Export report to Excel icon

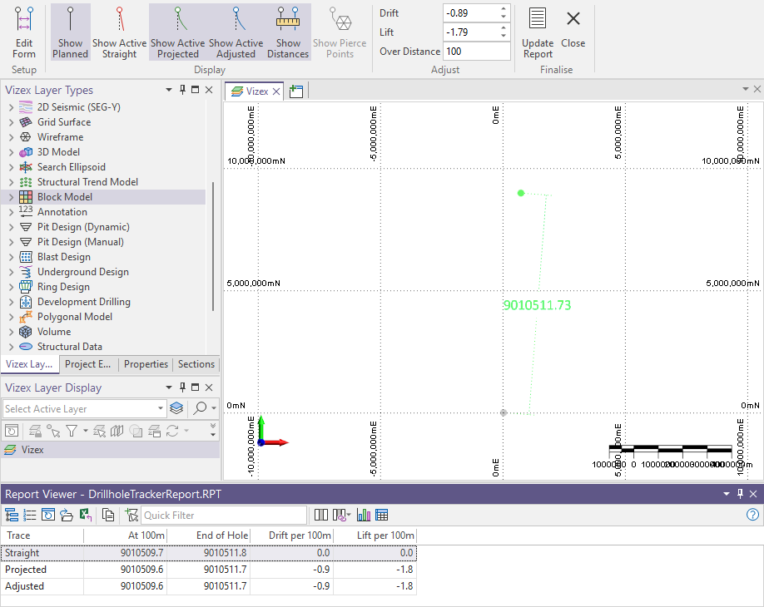coord(86,515)
